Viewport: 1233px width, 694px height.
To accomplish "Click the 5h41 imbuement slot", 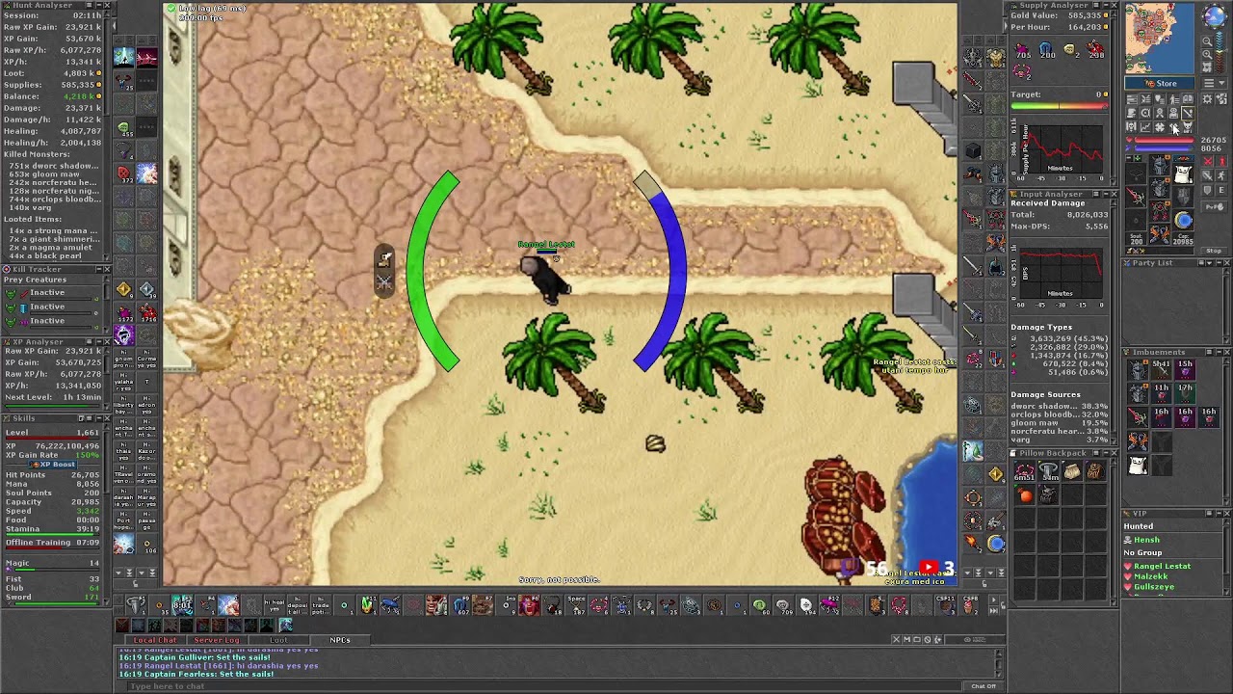I will [x=1162, y=369].
